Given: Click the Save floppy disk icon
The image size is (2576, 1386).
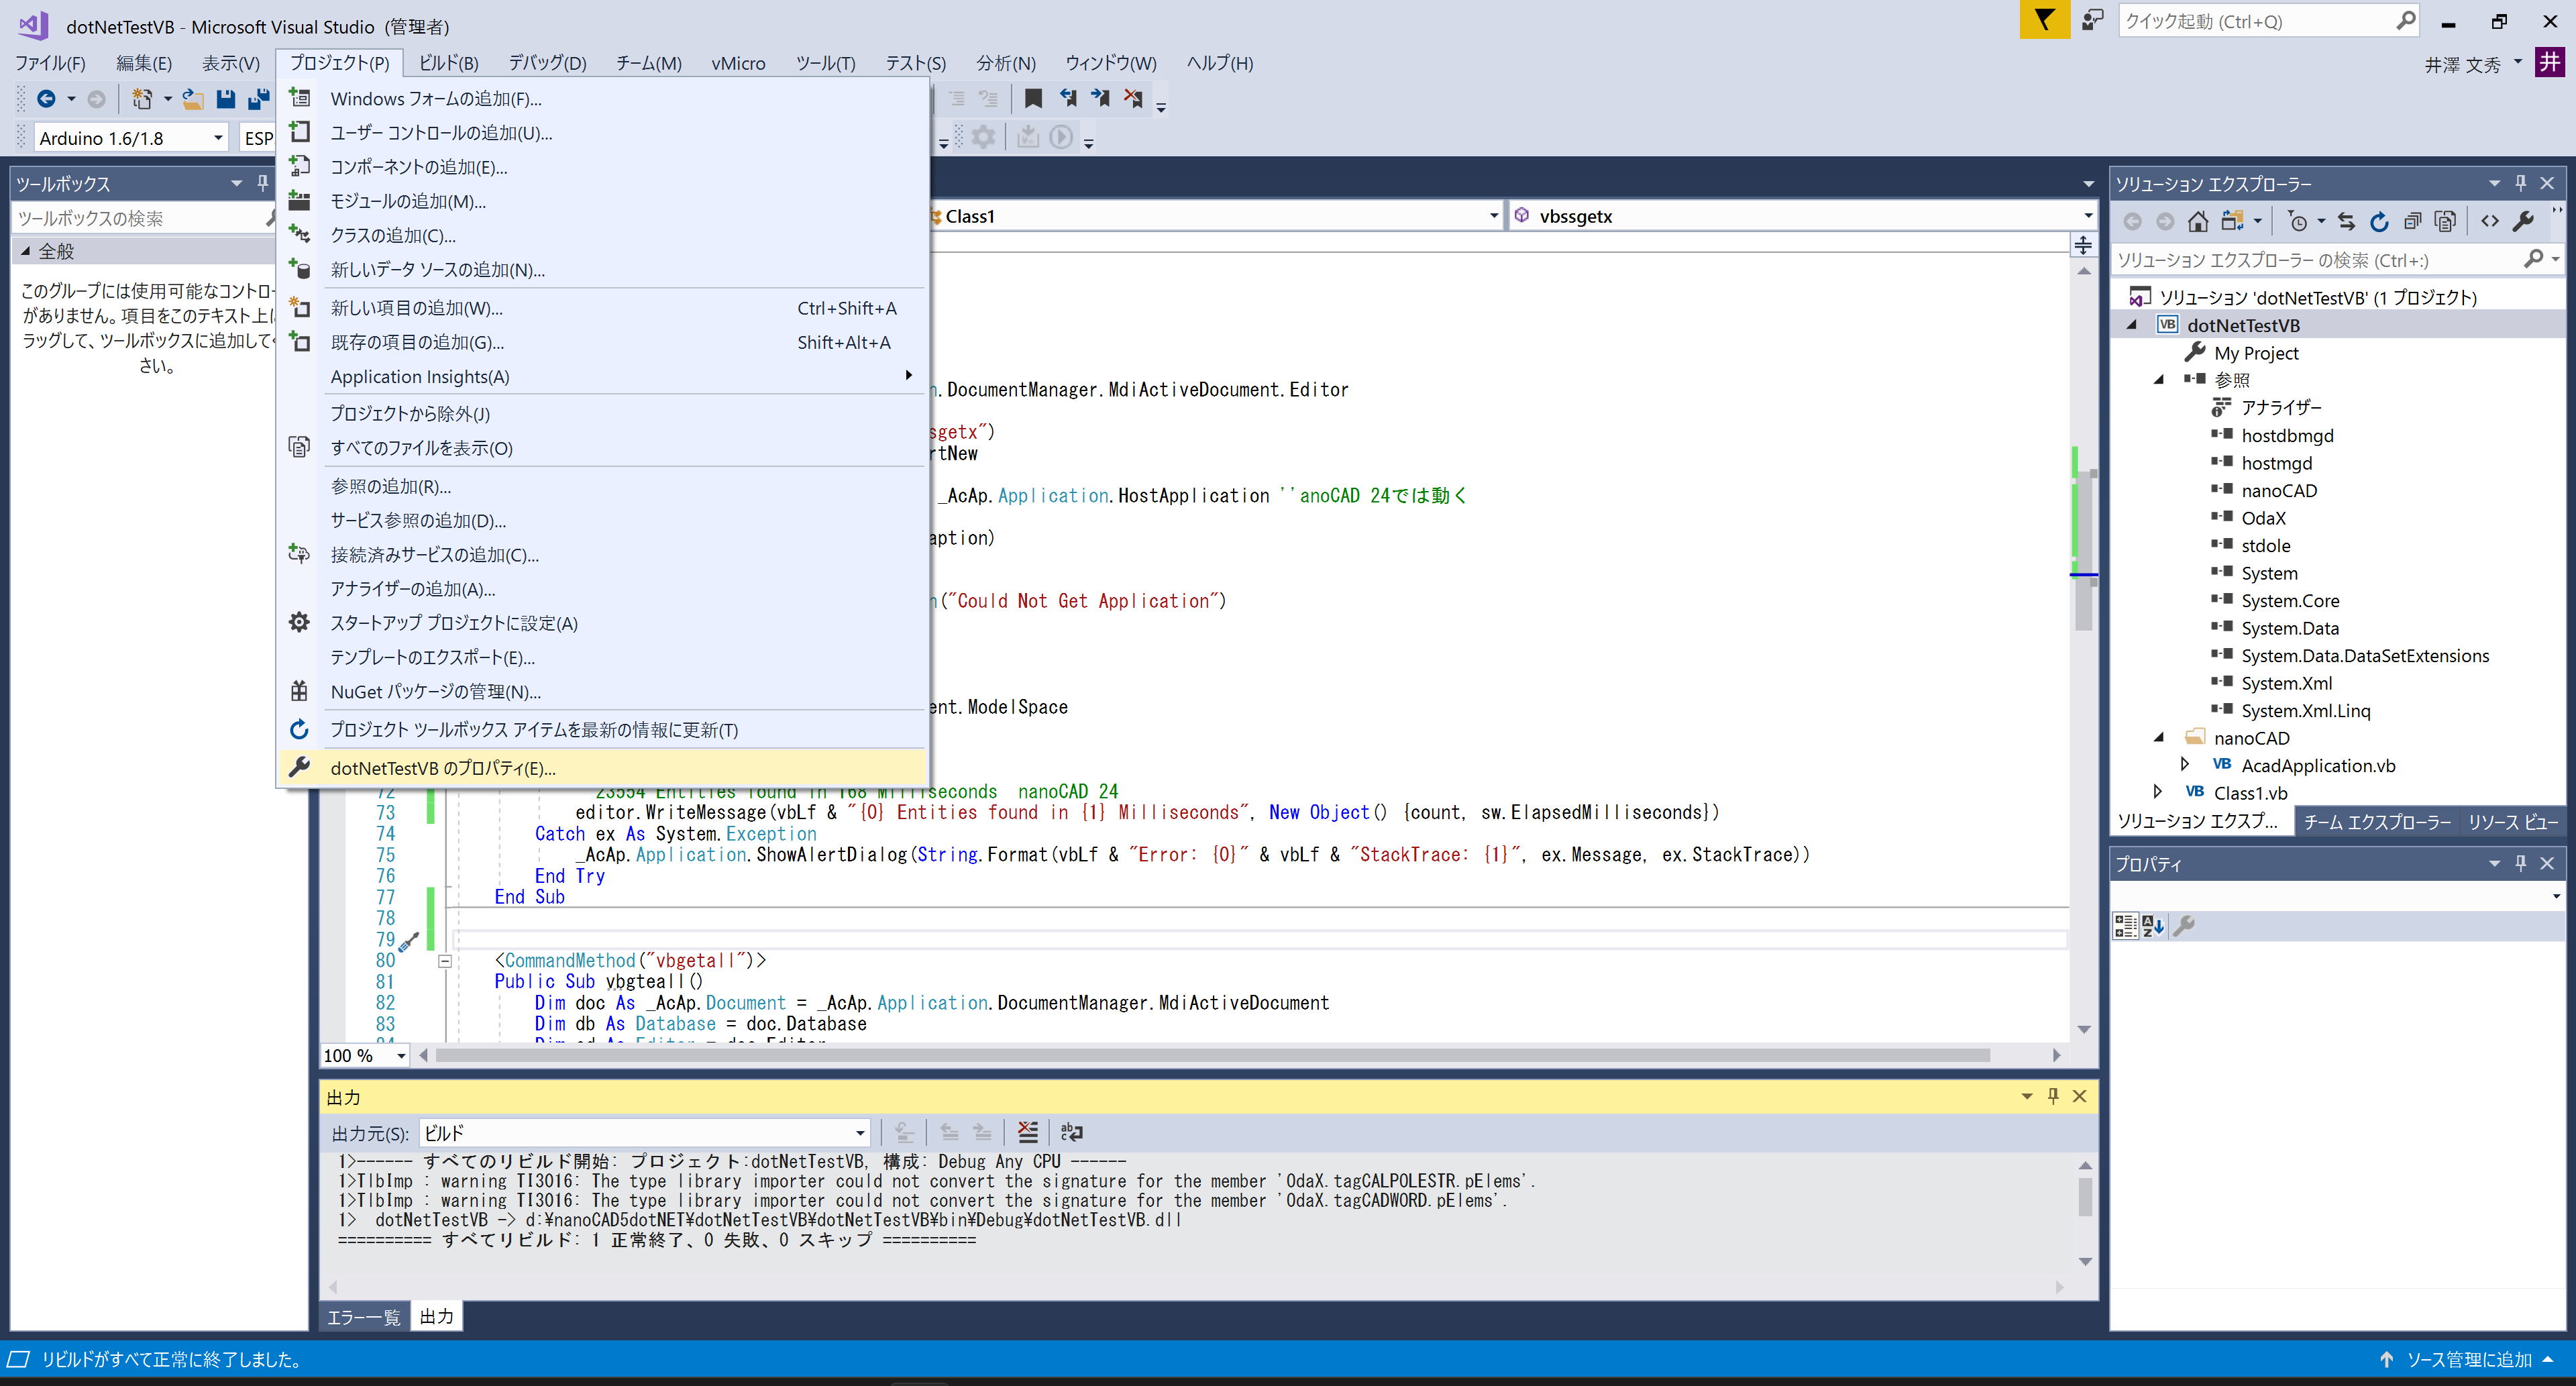Looking at the screenshot, I should tap(226, 98).
